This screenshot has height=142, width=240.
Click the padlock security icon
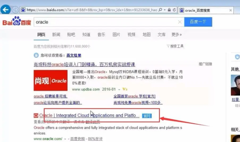click(x=169, y=10)
